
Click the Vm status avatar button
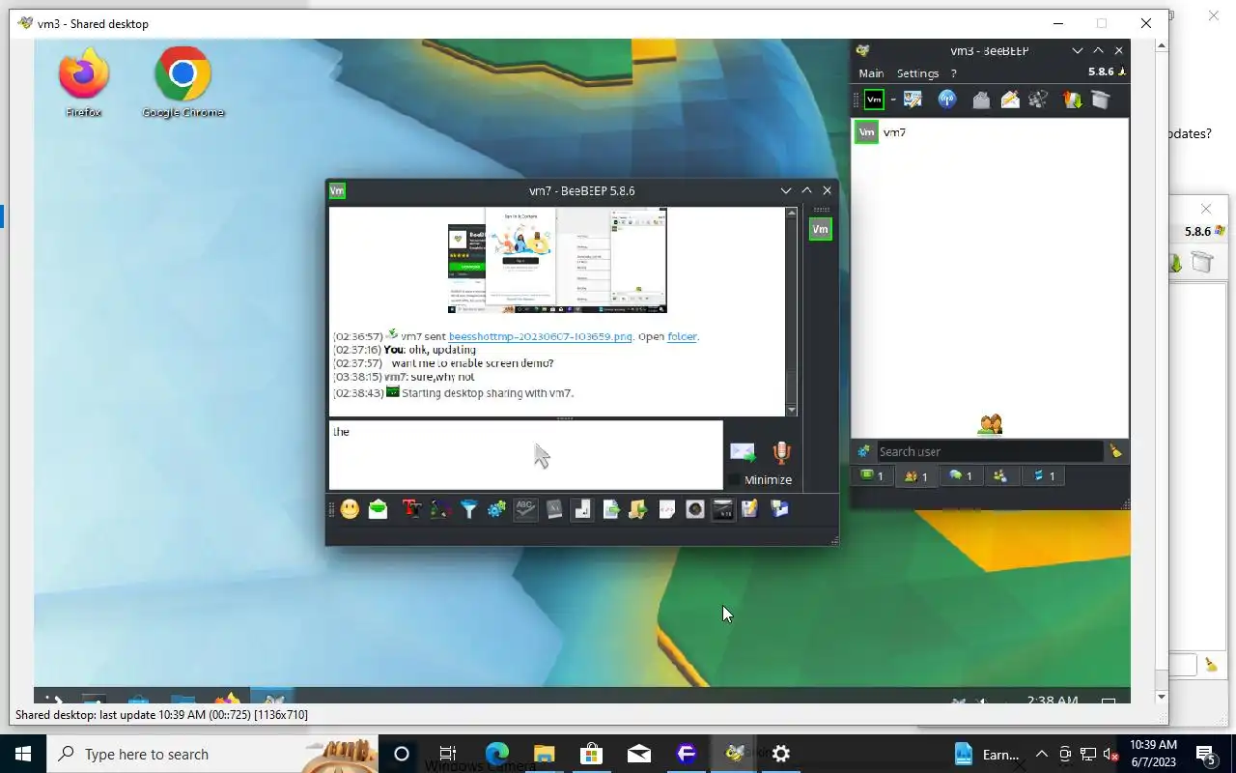(x=874, y=100)
